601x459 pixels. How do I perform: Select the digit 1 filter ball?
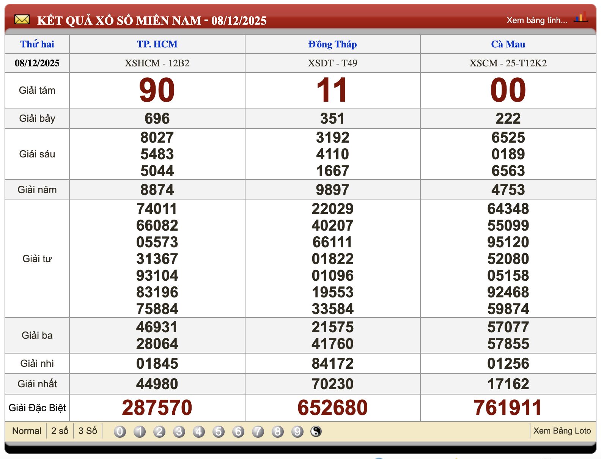[140, 431]
